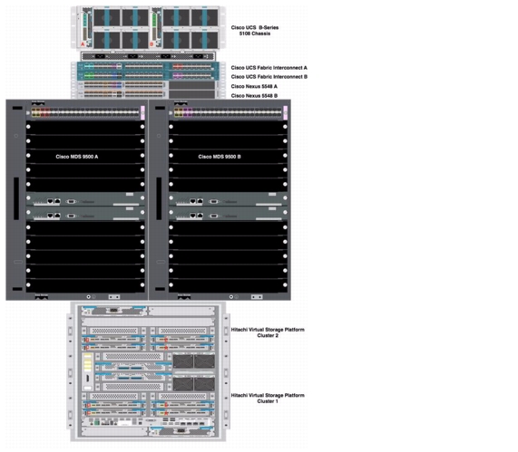Screen dimensions: 518x452
Task: Click the upper supervisor module in MDS 9500 B
Action: coord(228,199)
